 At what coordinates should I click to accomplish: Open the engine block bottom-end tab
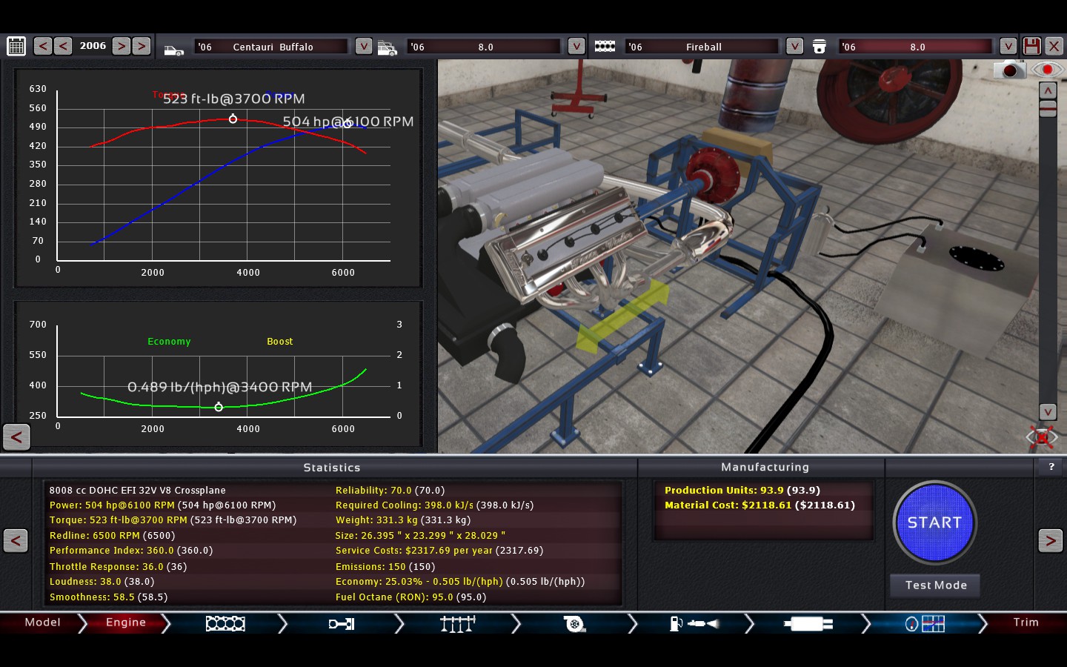[225, 624]
